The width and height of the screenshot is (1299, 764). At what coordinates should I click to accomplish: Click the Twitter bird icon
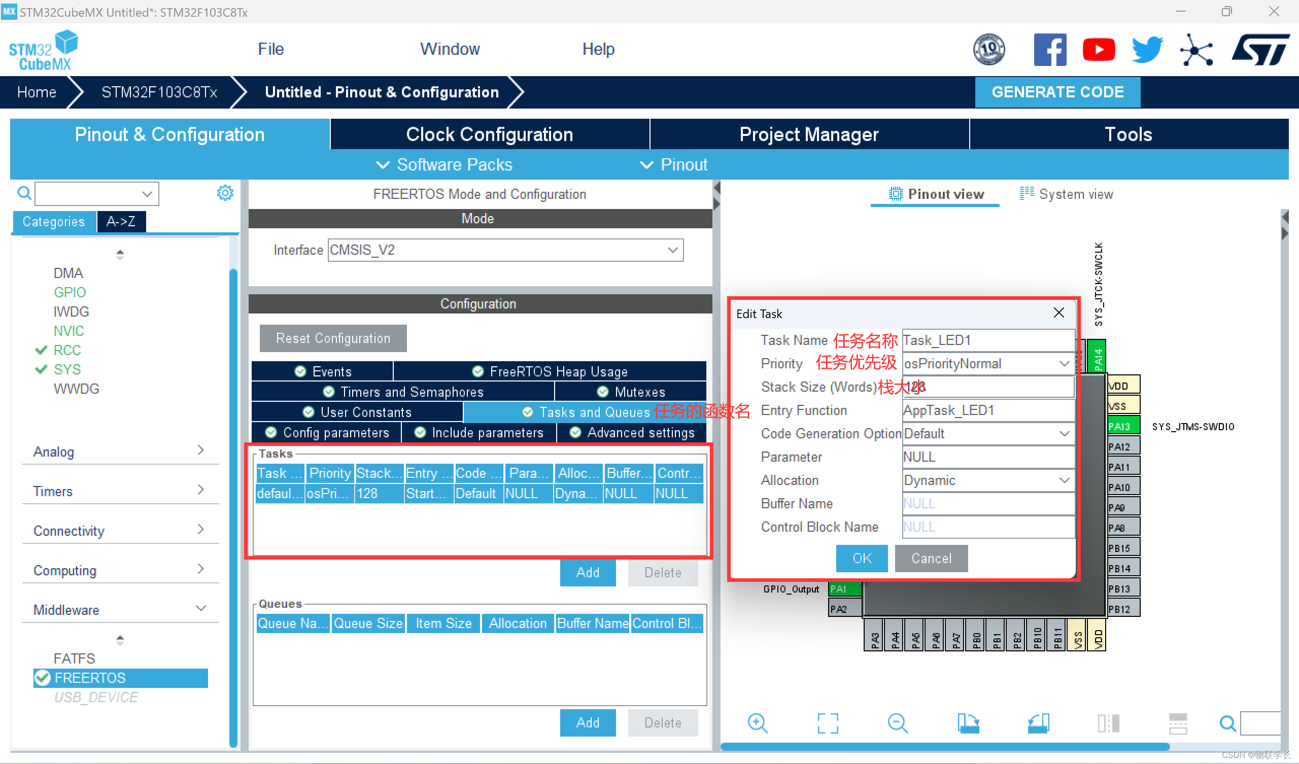coord(1147,50)
